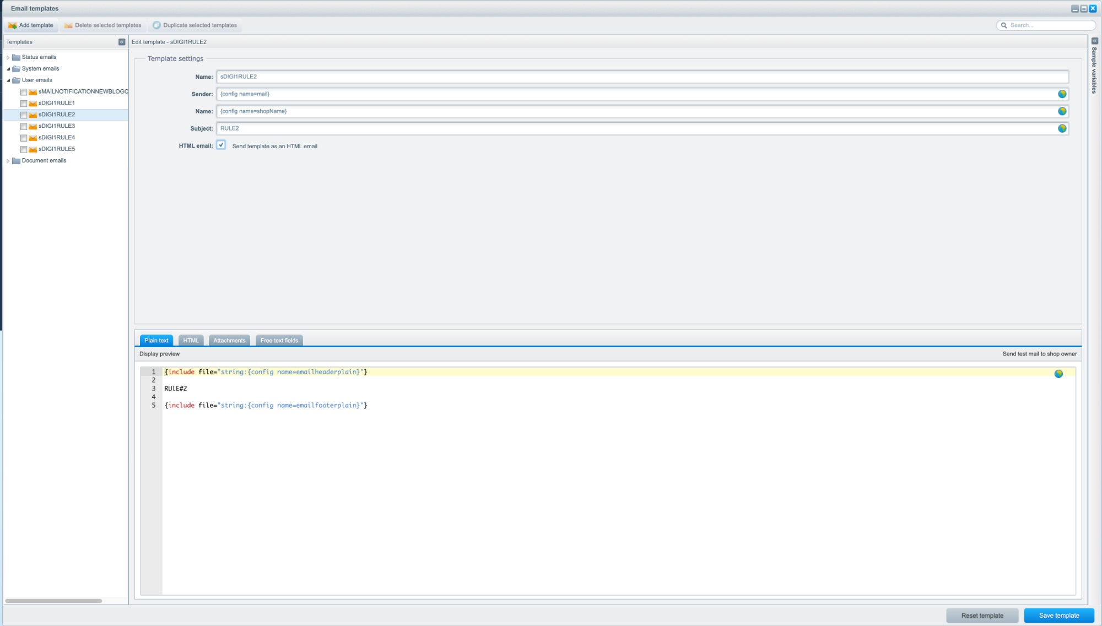Open translation globe for Subject field
This screenshot has height=626, width=1102.
coord(1062,128)
